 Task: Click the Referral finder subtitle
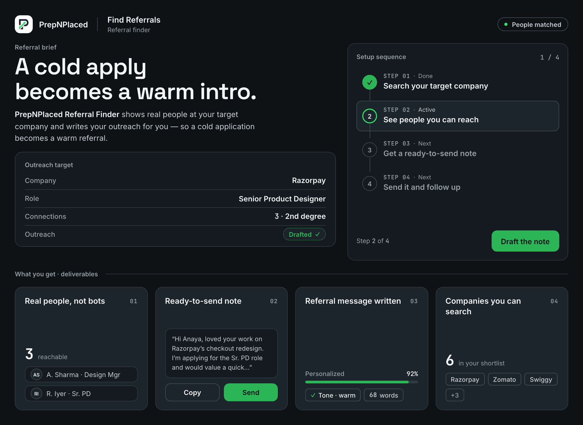pyautogui.click(x=129, y=30)
